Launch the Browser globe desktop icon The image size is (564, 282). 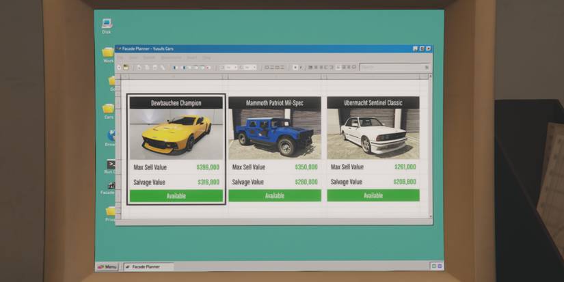coord(111,139)
